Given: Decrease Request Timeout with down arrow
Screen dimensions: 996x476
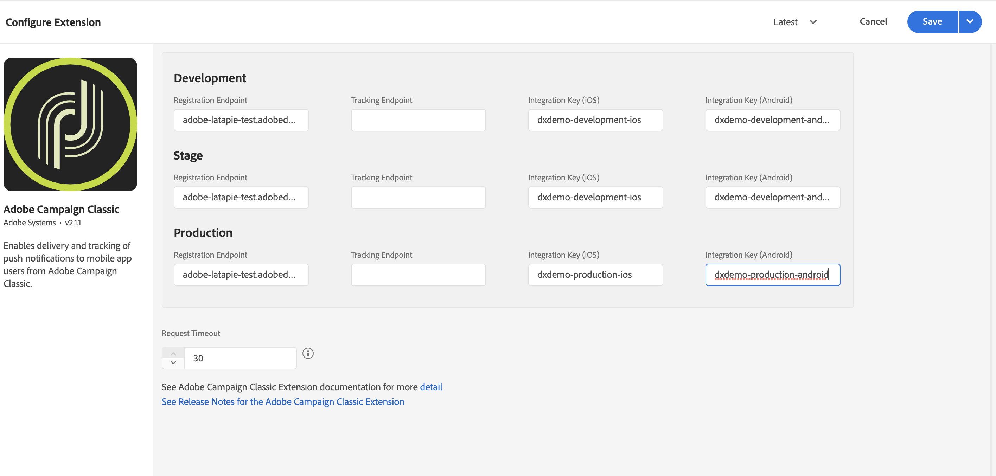Looking at the screenshot, I should point(173,363).
